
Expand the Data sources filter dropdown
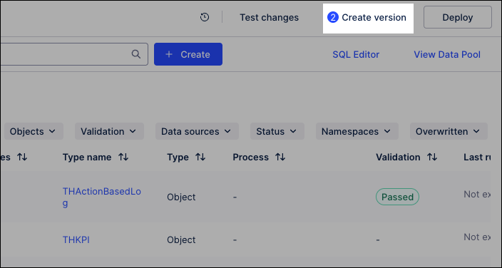(197, 131)
